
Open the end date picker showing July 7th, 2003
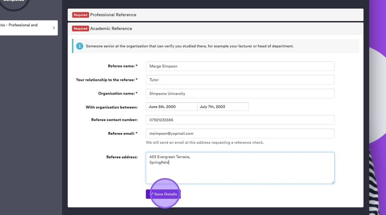coord(223,107)
